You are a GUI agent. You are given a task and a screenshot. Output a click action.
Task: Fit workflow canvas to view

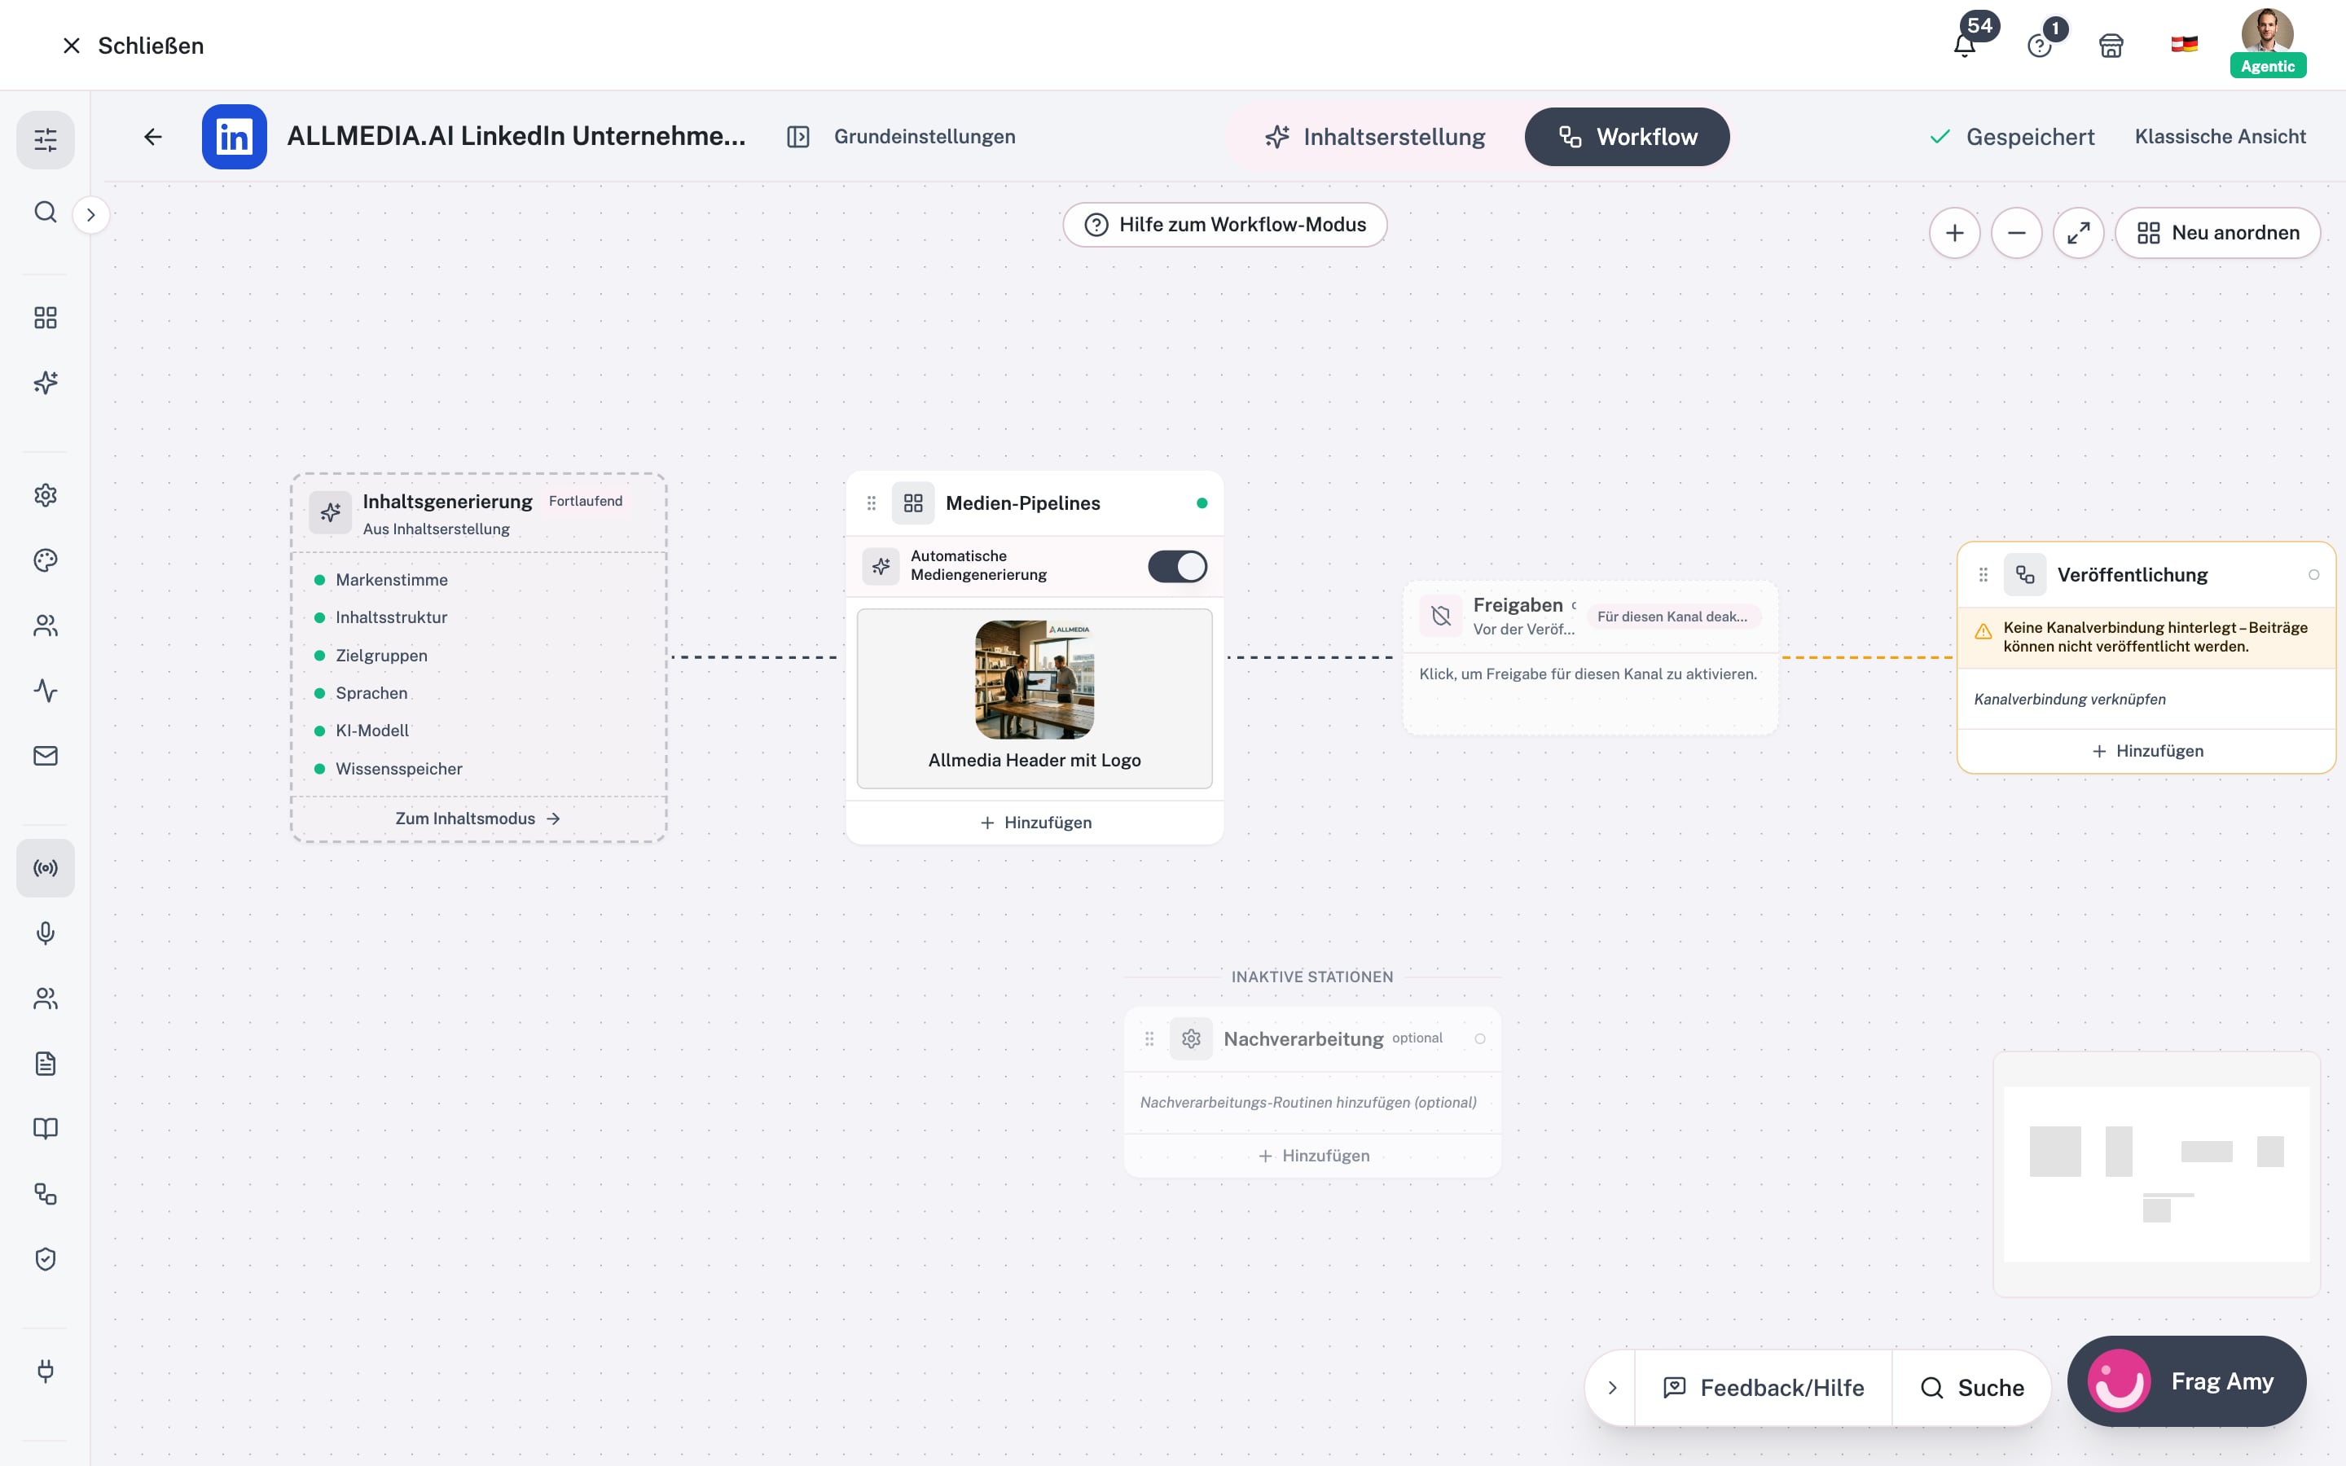tap(2079, 233)
